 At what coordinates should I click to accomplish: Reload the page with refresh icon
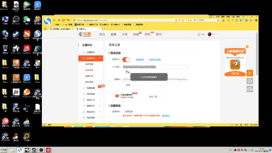point(63,20)
